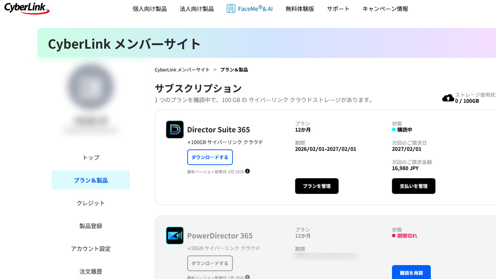
Task: Select トップ in the sidebar
Action: click(x=91, y=157)
